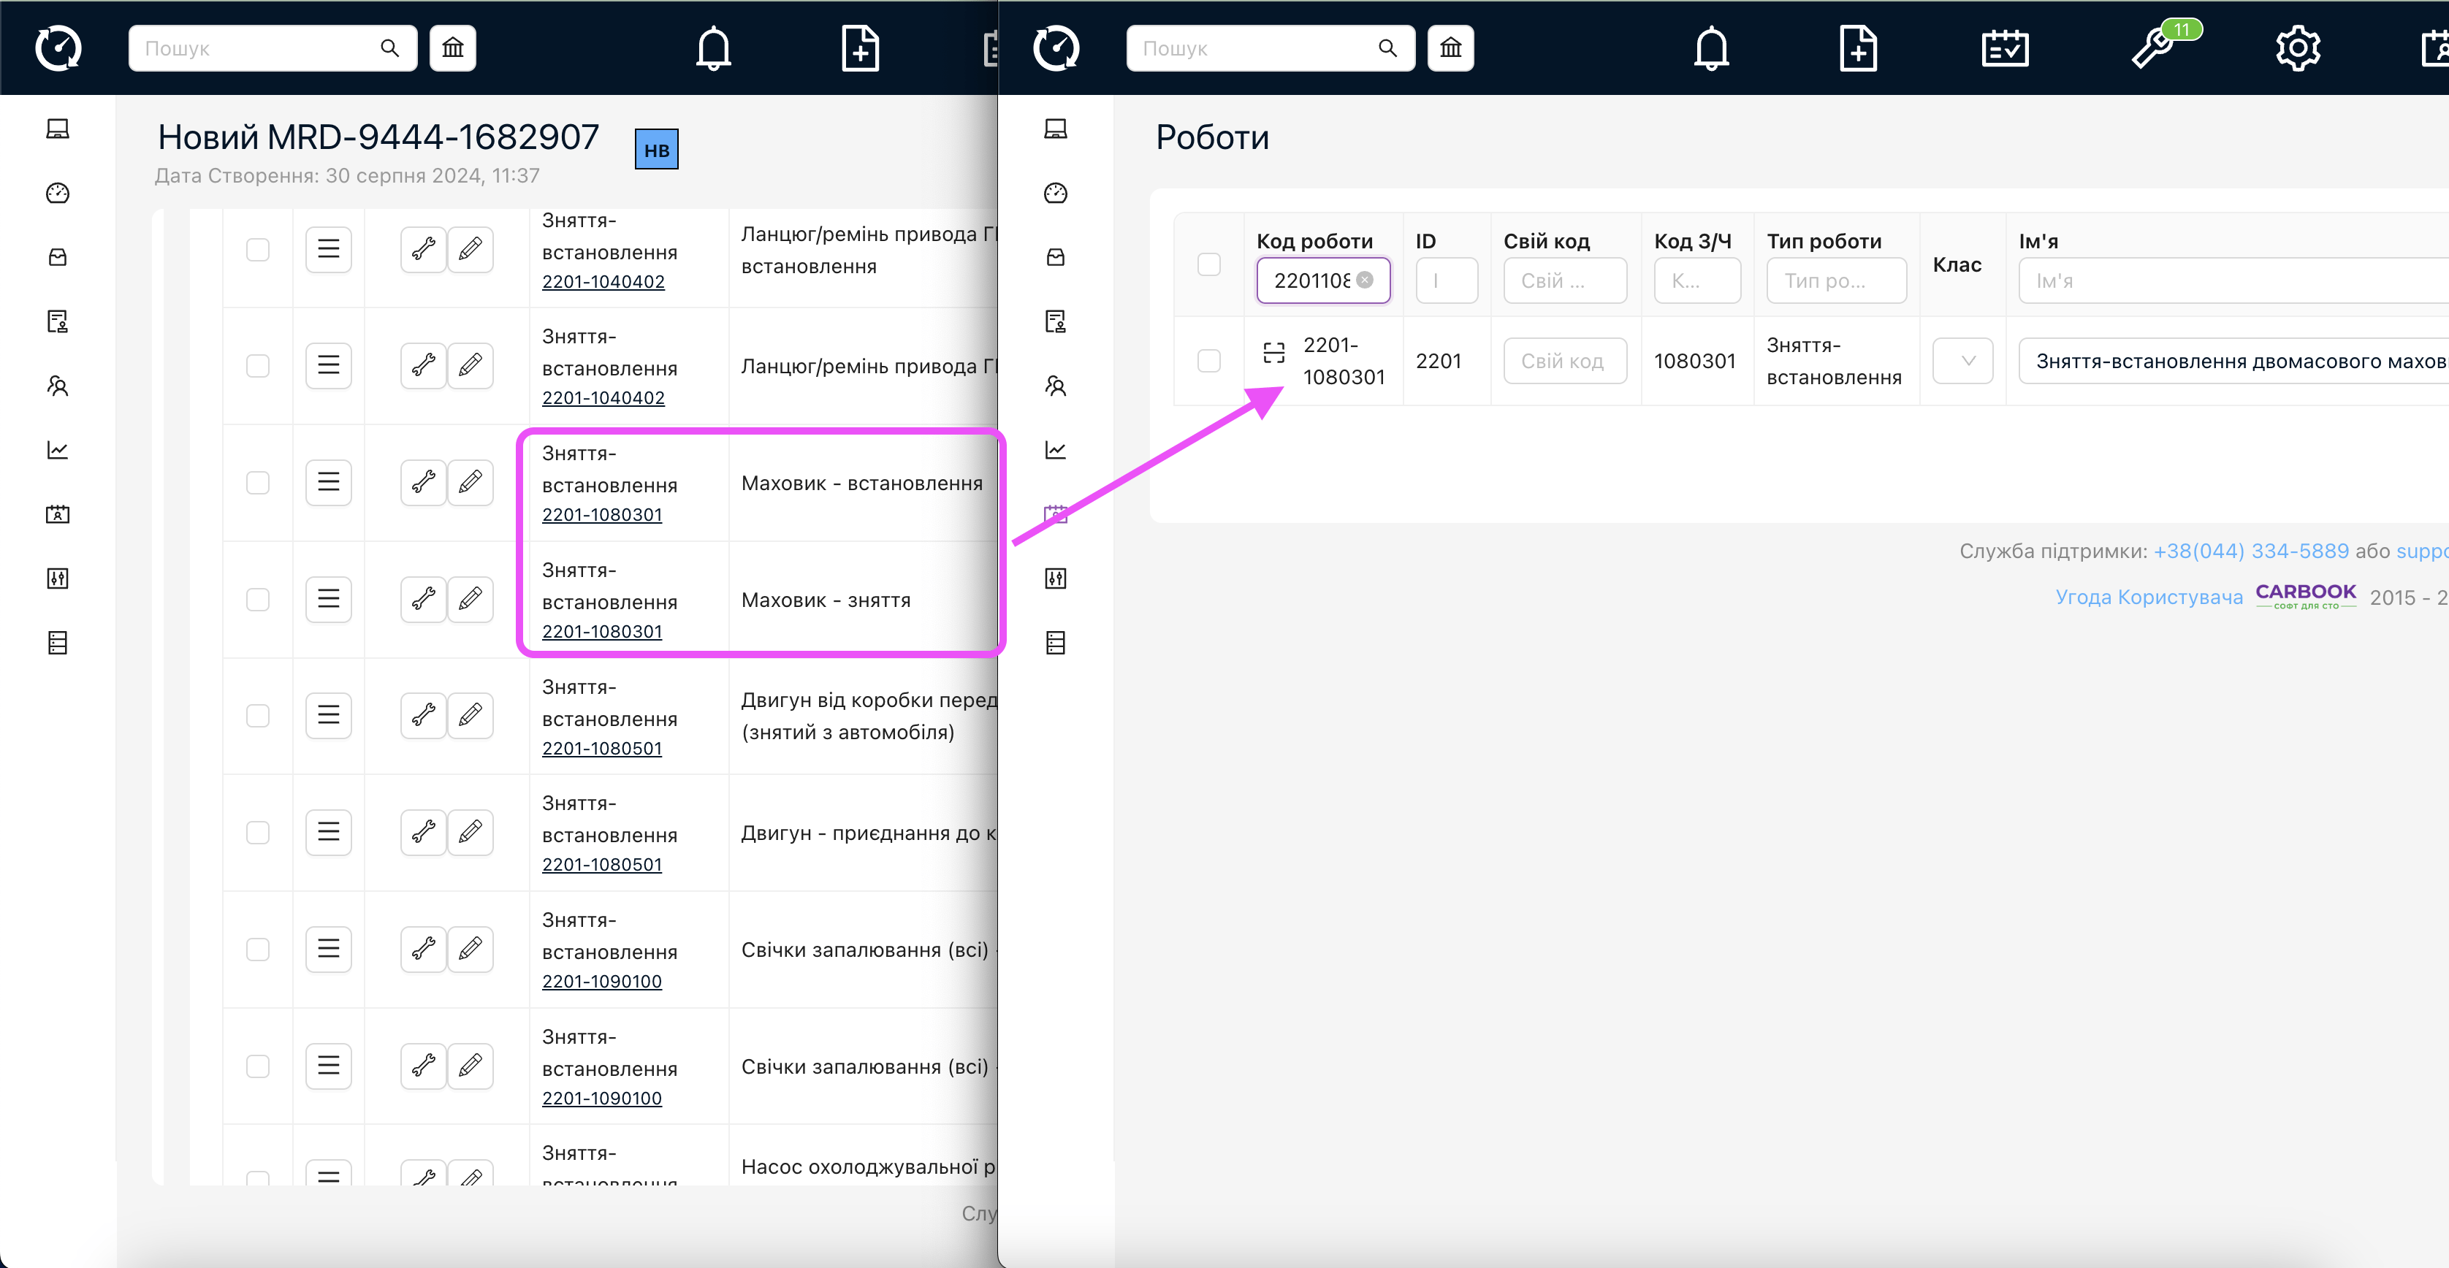Click the notification bell in right window
Screen dimensions: 2449x1268
(1710, 47)
